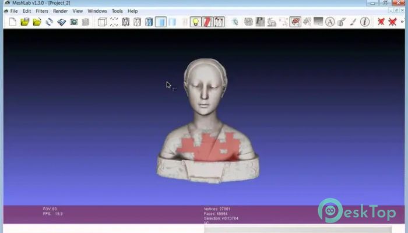Click the P textured tool icon
The height and width of the screenshot is (233, 408).
[260, 22]
